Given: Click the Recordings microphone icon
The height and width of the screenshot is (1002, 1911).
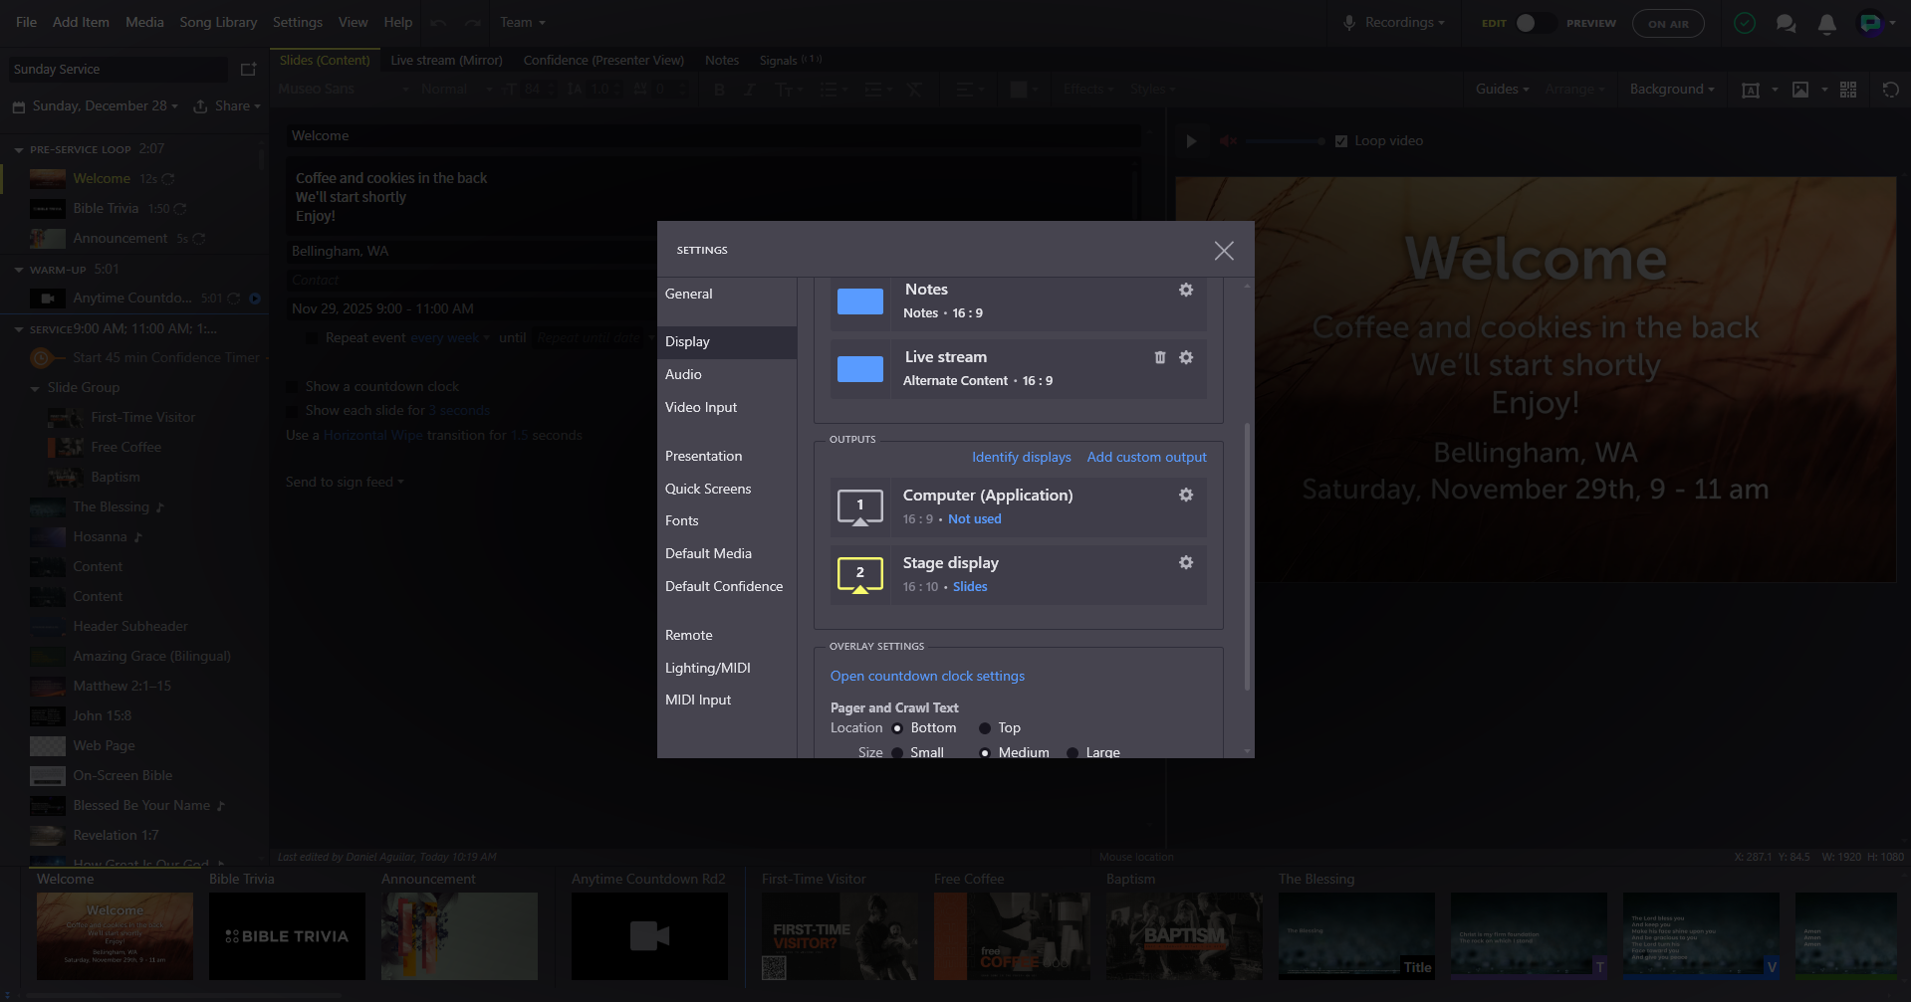Looking at the screenshot, I should coord(1349,23).
